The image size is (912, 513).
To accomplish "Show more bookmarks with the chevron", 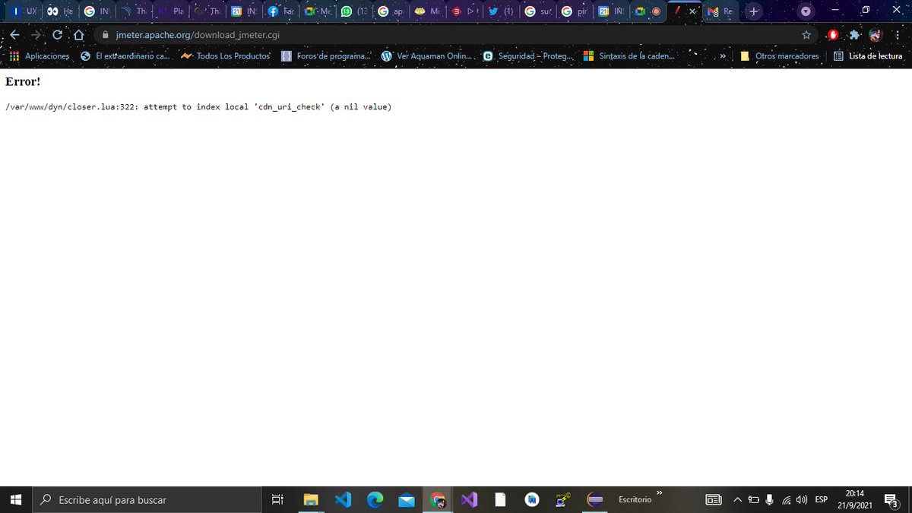I will [x=723, y=56].
